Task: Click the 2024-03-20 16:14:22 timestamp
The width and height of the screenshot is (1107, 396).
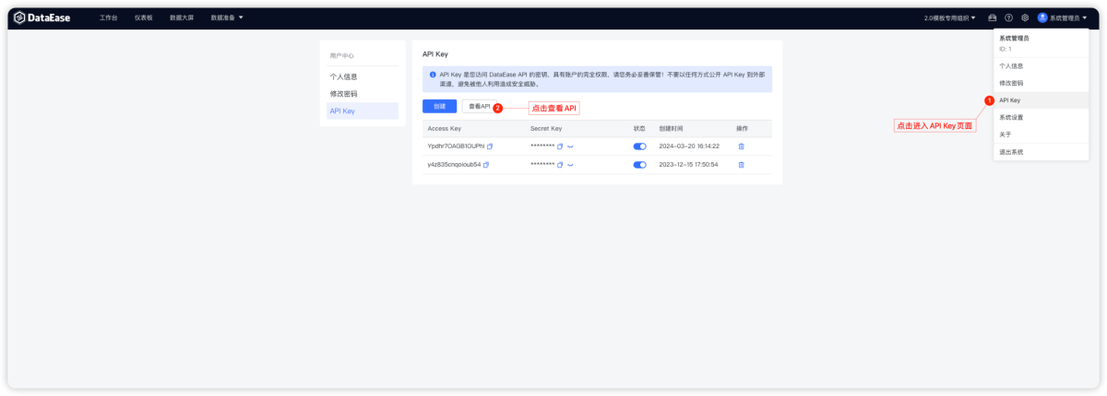Action: [x=689, y=146]
